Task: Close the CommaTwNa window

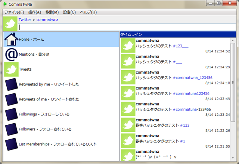Action: [230, 3]
